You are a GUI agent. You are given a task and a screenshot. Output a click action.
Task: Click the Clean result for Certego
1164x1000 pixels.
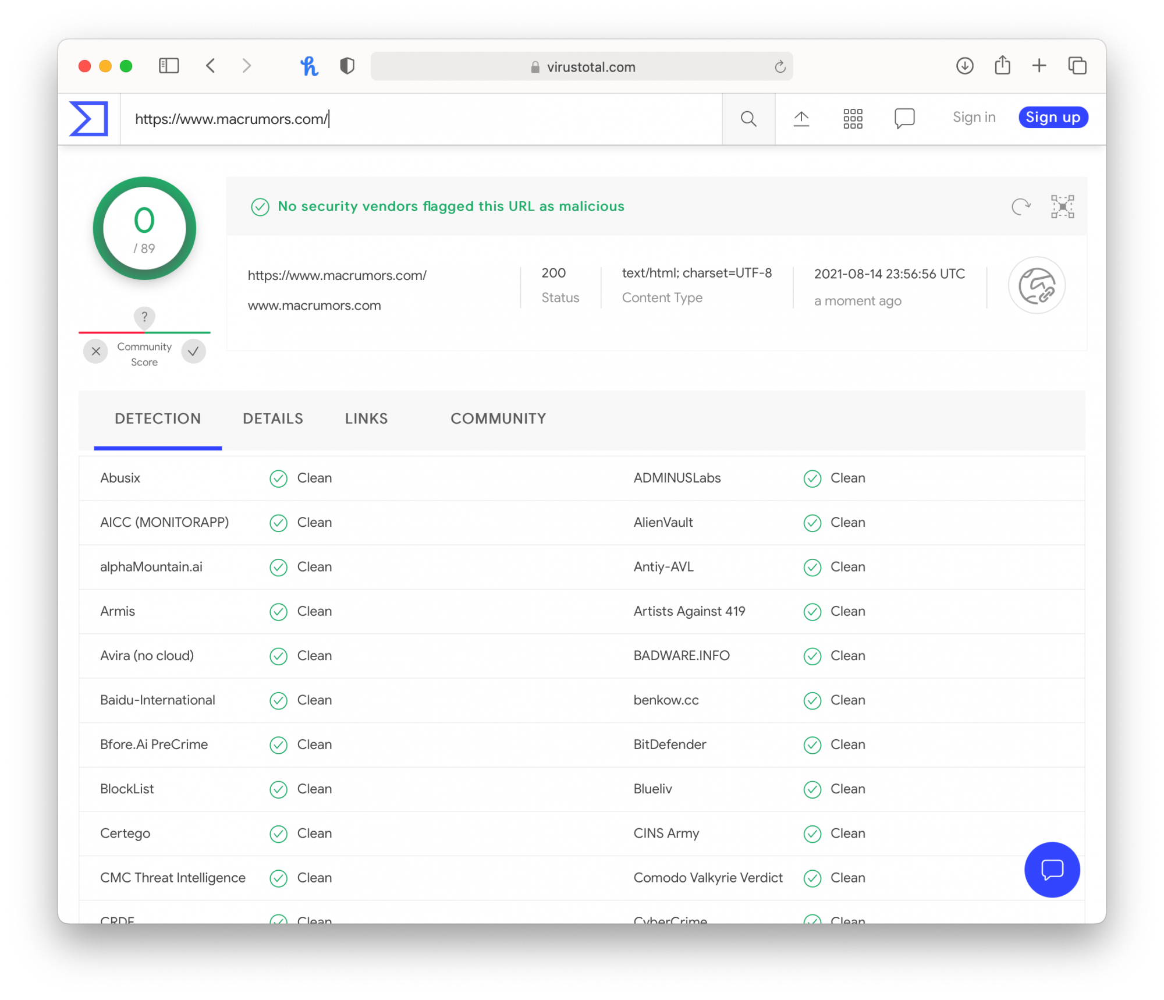[x=314, y=834]
